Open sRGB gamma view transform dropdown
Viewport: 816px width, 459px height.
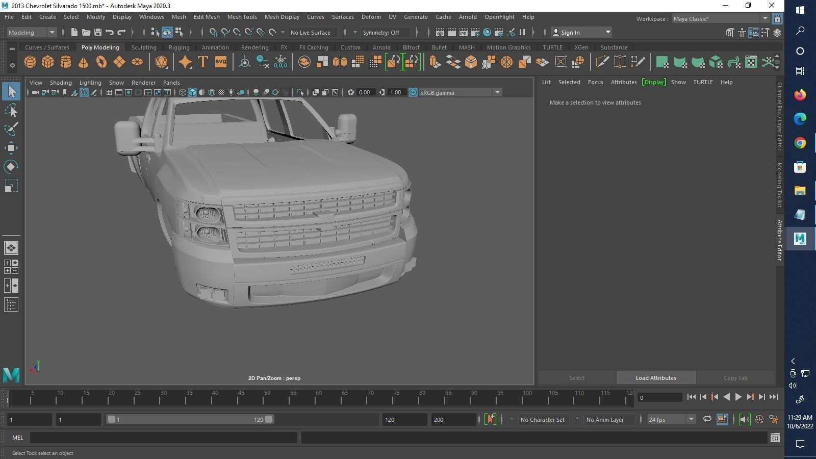pyautogui.click(x=460, y=92)
